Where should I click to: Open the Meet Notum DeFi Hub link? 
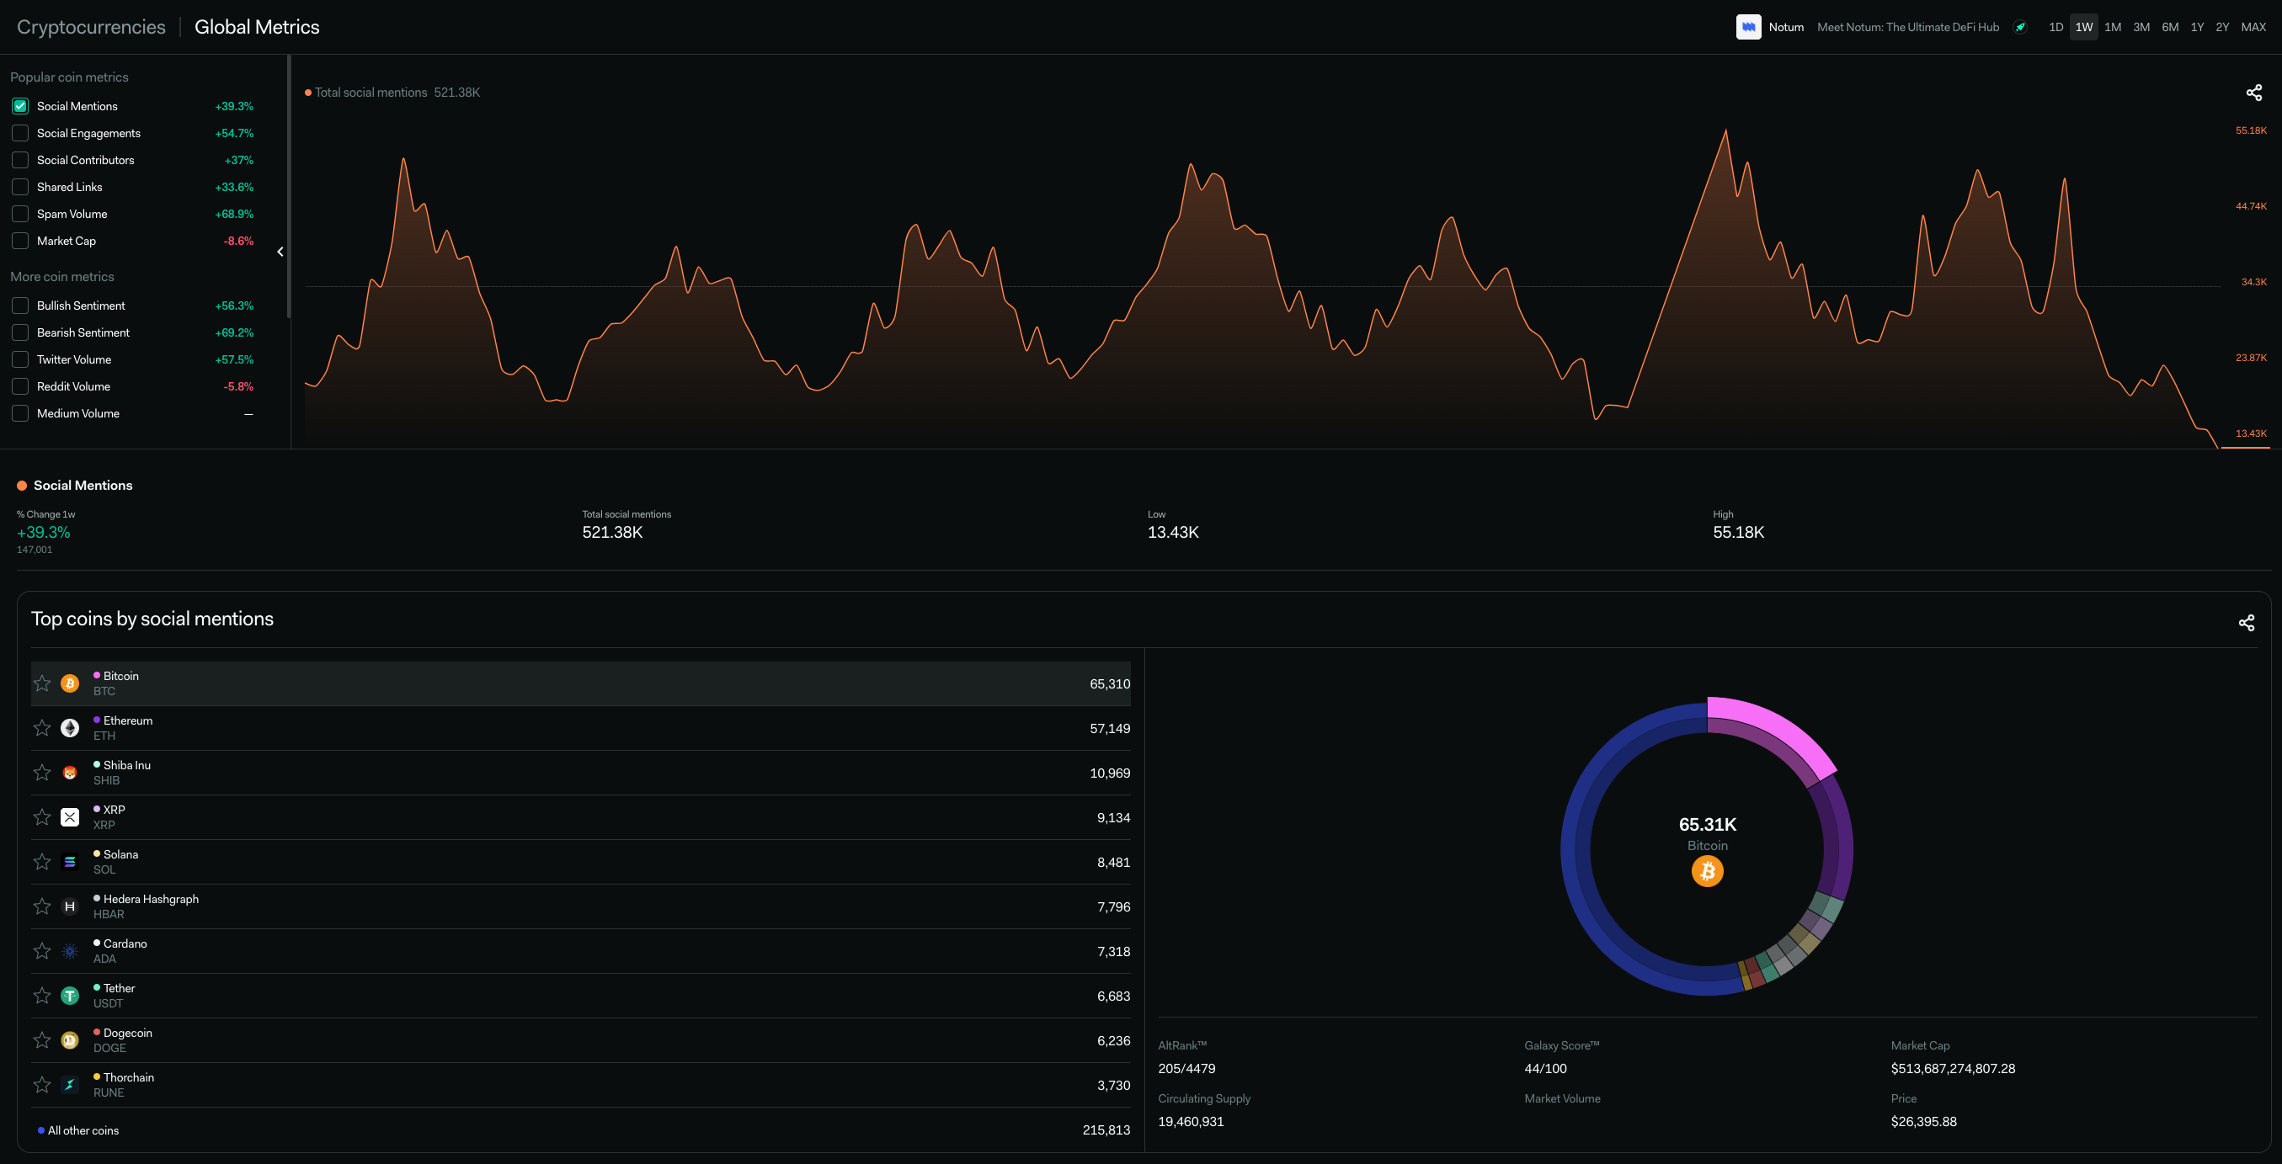pos(1907,27)
